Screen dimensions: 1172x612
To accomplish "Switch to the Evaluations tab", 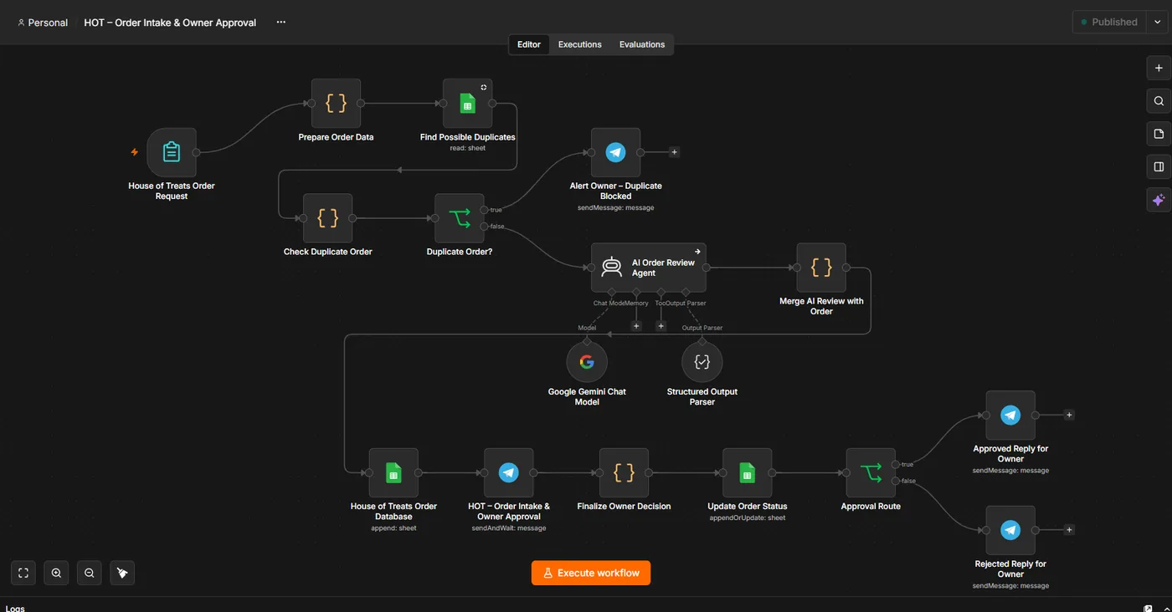I will [642, 44].
